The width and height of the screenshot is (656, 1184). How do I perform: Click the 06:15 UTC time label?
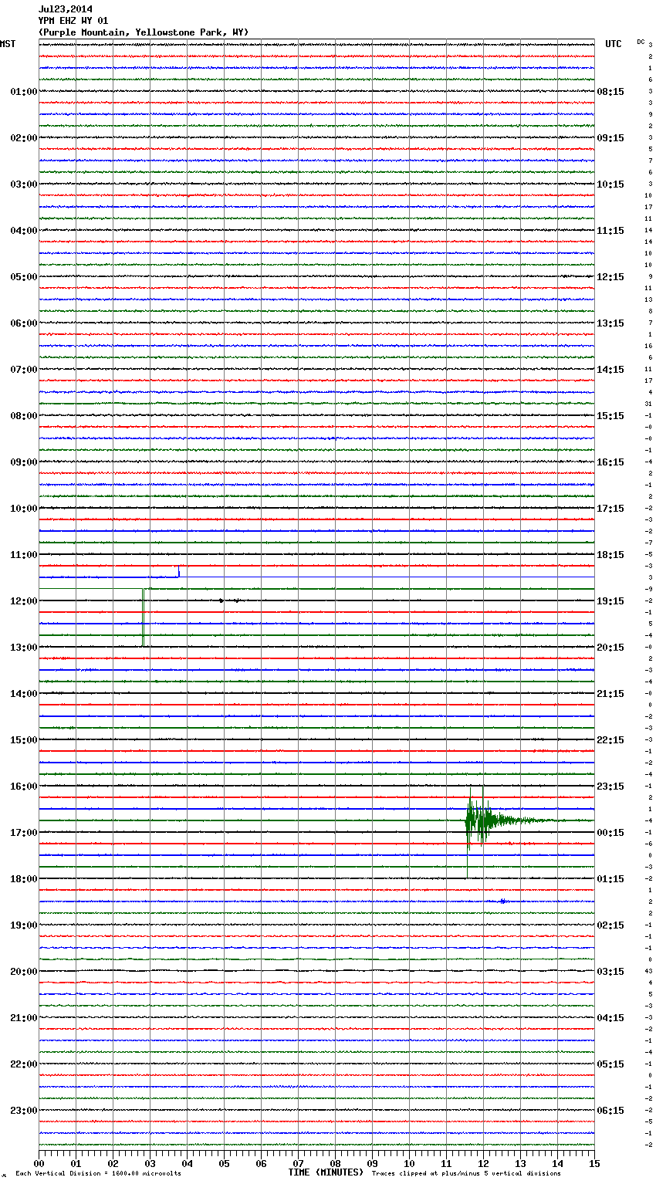tap(610, 1111)
